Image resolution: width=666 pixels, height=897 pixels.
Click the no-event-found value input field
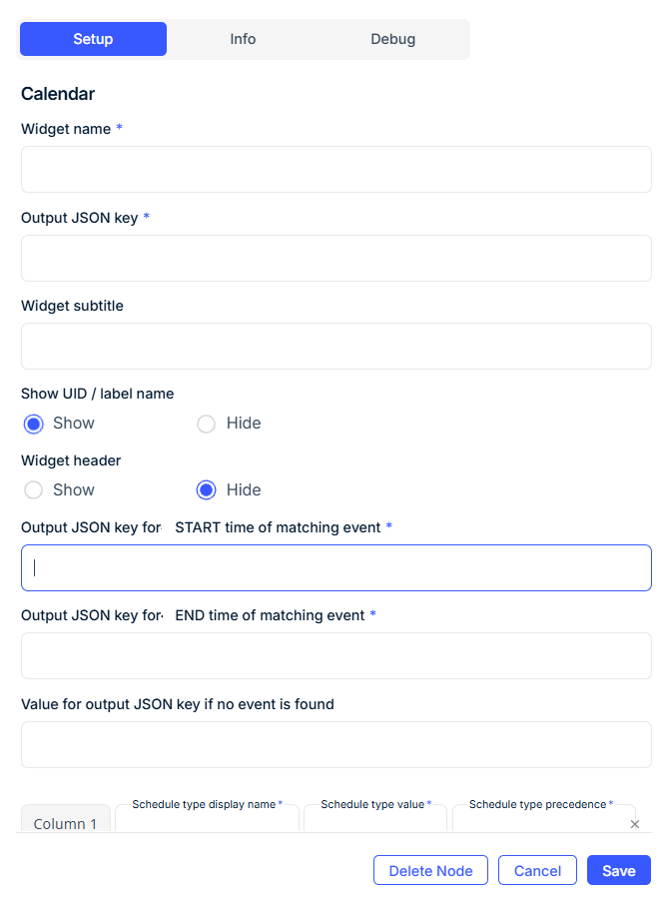335,744
